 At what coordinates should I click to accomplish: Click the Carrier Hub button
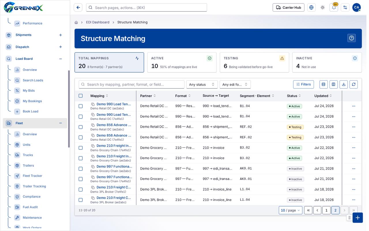(x=289, y=8)
